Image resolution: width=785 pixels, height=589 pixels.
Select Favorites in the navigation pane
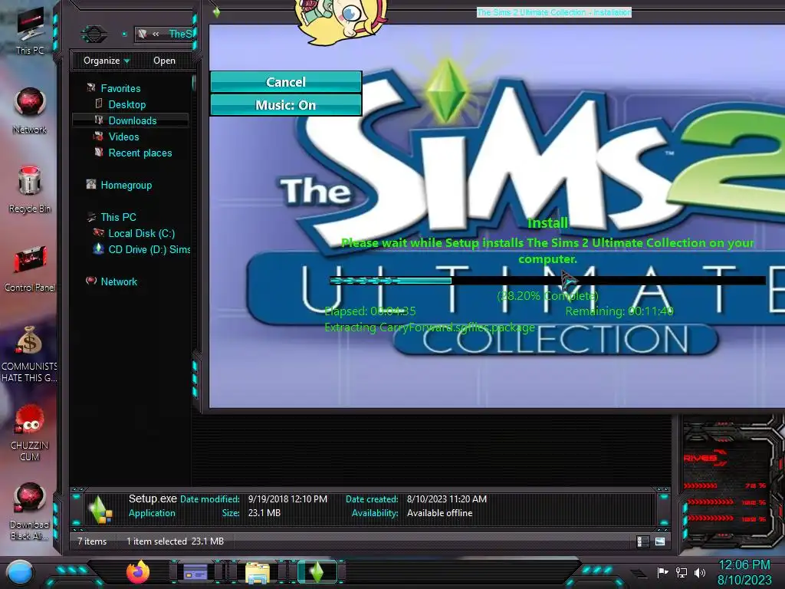pos(120,88)
